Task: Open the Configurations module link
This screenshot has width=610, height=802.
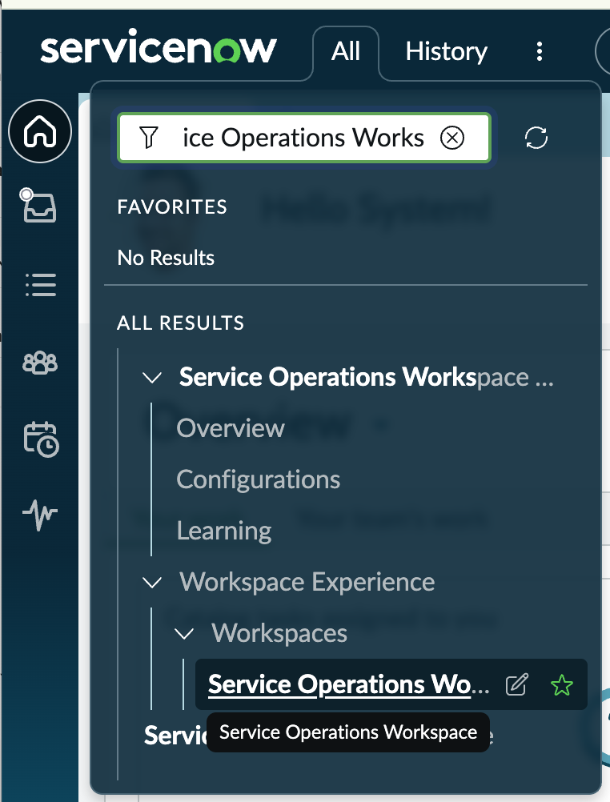Action: [x=258, y=479]
